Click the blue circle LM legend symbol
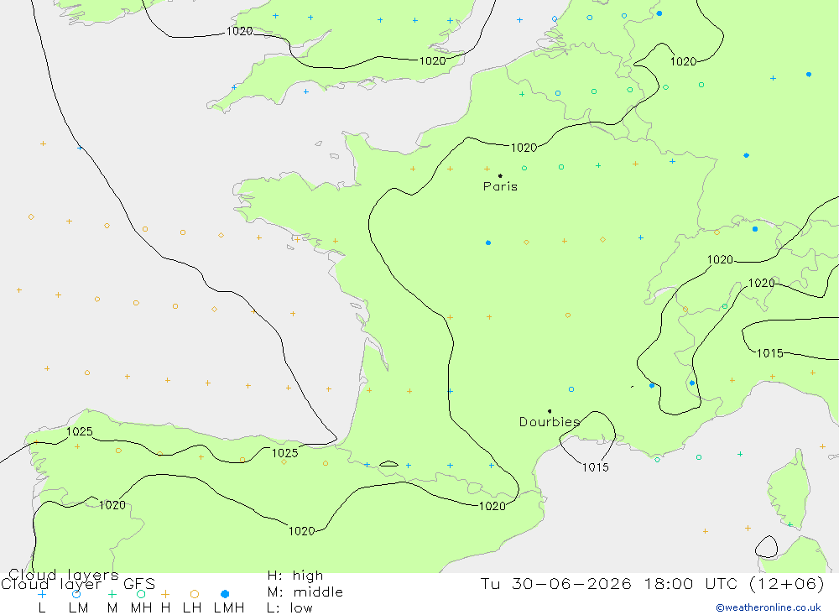839x615 pixels. pyautogui.click(x=76, y=594)
